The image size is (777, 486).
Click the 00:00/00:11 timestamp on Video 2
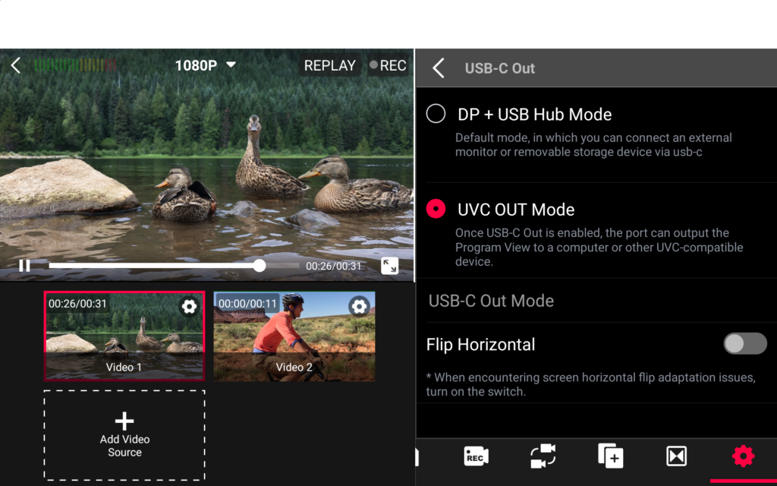(247, 304)
